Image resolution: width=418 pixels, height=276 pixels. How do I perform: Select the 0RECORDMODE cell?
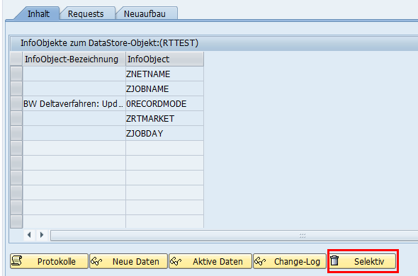(x=164, y=104)
